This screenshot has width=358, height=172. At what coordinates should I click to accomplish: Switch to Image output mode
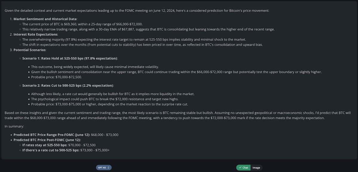click(256, 168)
